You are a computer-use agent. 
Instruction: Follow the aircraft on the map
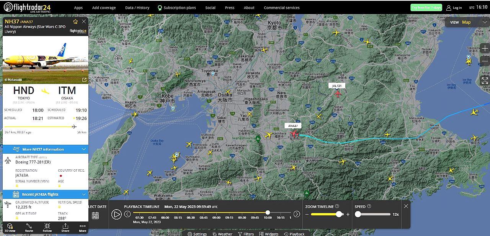tap(47, 228)
